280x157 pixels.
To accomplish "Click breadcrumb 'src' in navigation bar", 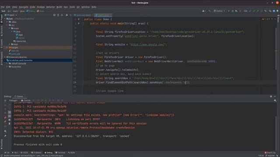I will 9,11.
